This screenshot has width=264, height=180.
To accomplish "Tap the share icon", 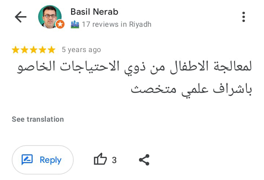I will point(144,160).
